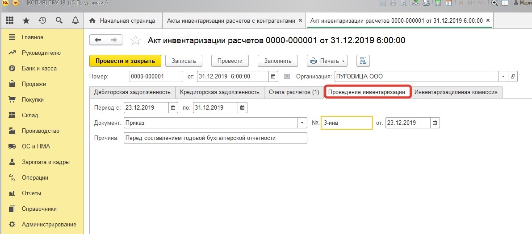The image size is (532, 234).
Task: Expand the Организация dropdown list
Action: click(504, 77)
